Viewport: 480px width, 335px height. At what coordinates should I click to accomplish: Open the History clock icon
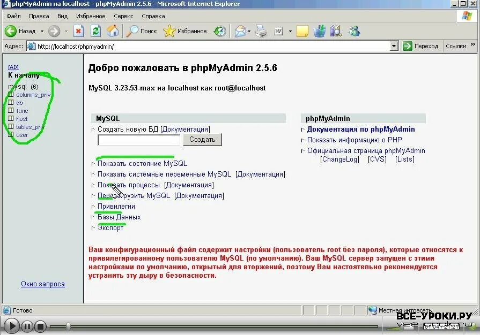pyautogui.click(x=220, y=31)
